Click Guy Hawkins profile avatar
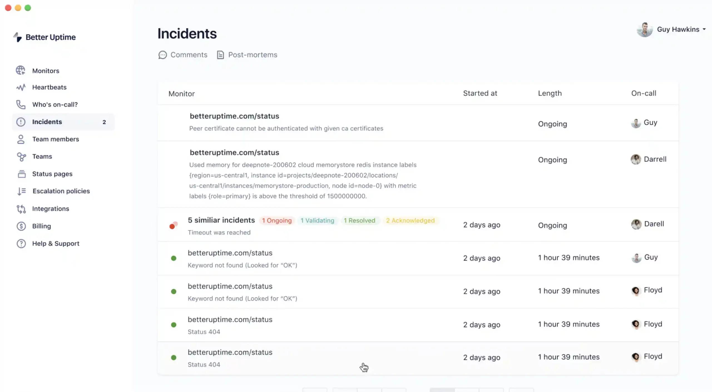Screen dimensions: 712x392 click(x=645, y=29)
